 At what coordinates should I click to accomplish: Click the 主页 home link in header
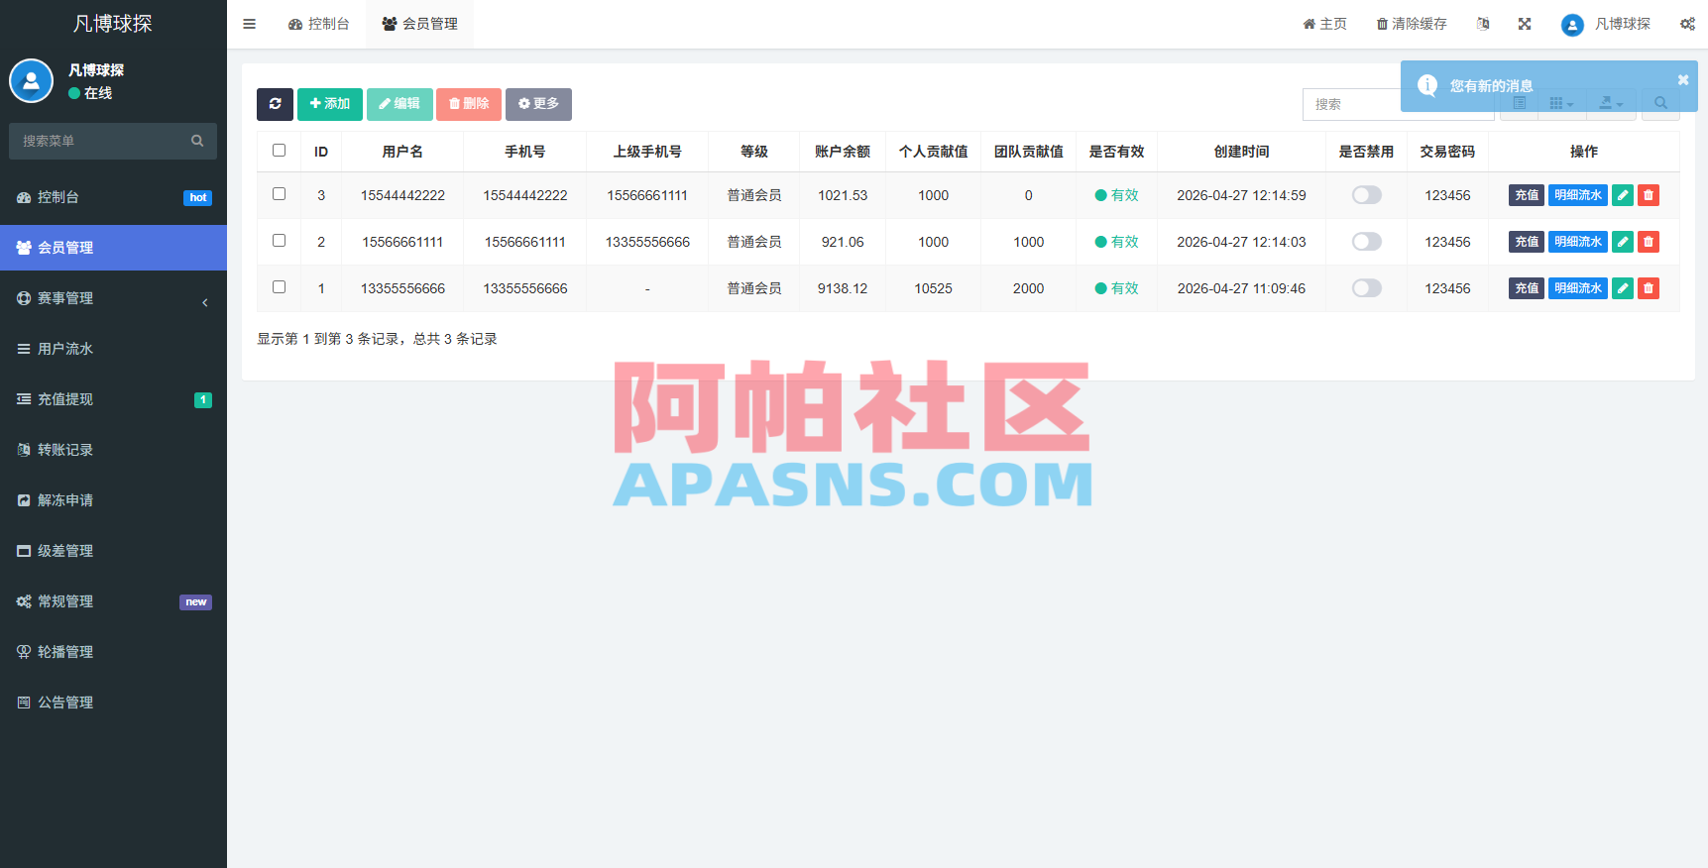(x=1324, y=24)
